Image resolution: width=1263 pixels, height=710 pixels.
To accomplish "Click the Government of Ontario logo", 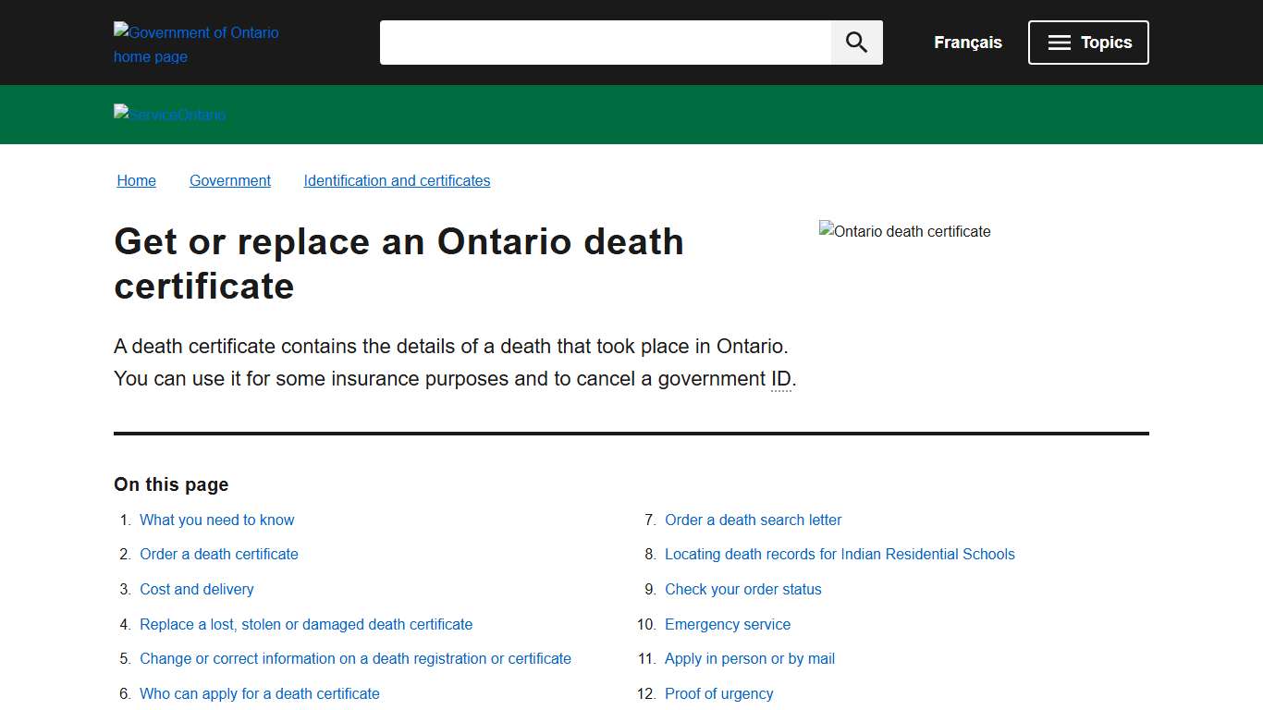I will pos(195,43).
